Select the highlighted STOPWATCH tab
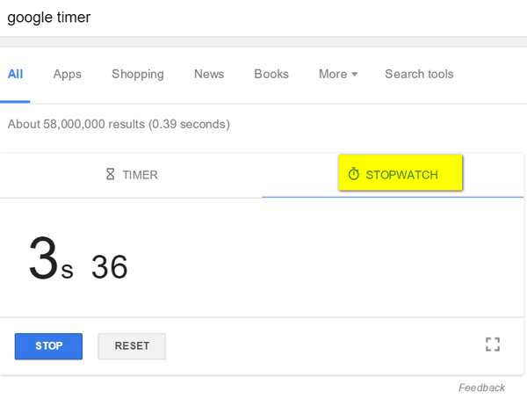Screen dimensions: 527x406 [401, 172]
